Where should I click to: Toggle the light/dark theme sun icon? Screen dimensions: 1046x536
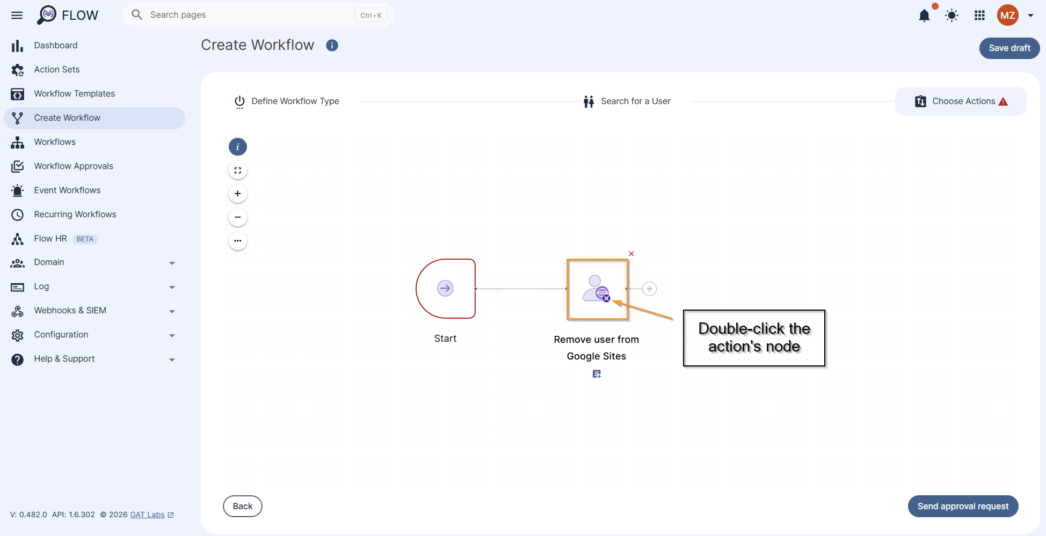(951, 16)
